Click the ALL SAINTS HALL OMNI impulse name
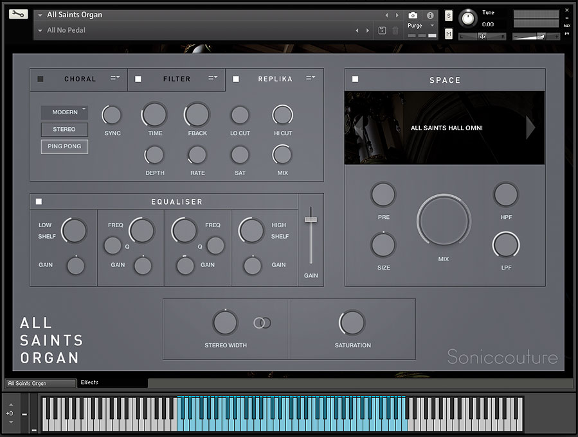Viewport: 578px width, 437px height. 446,128
